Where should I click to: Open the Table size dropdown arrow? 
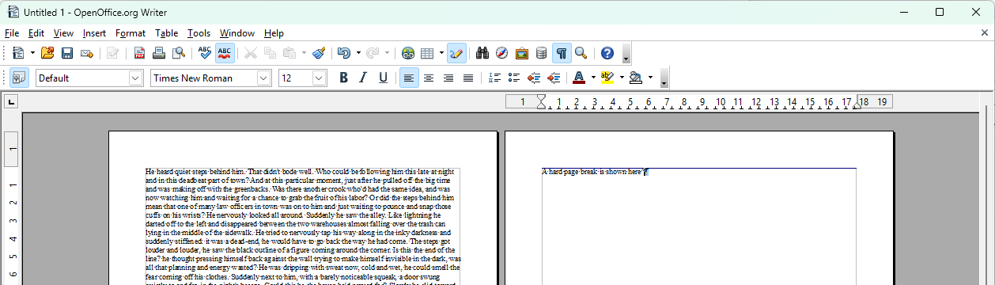pyautogui.click(x=441, y=53)
